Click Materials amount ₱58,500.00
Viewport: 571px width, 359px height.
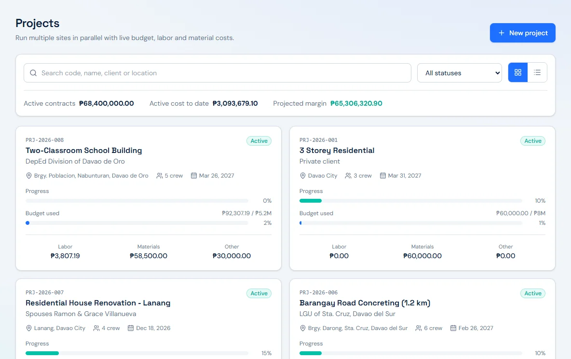(x=149, y=256)
